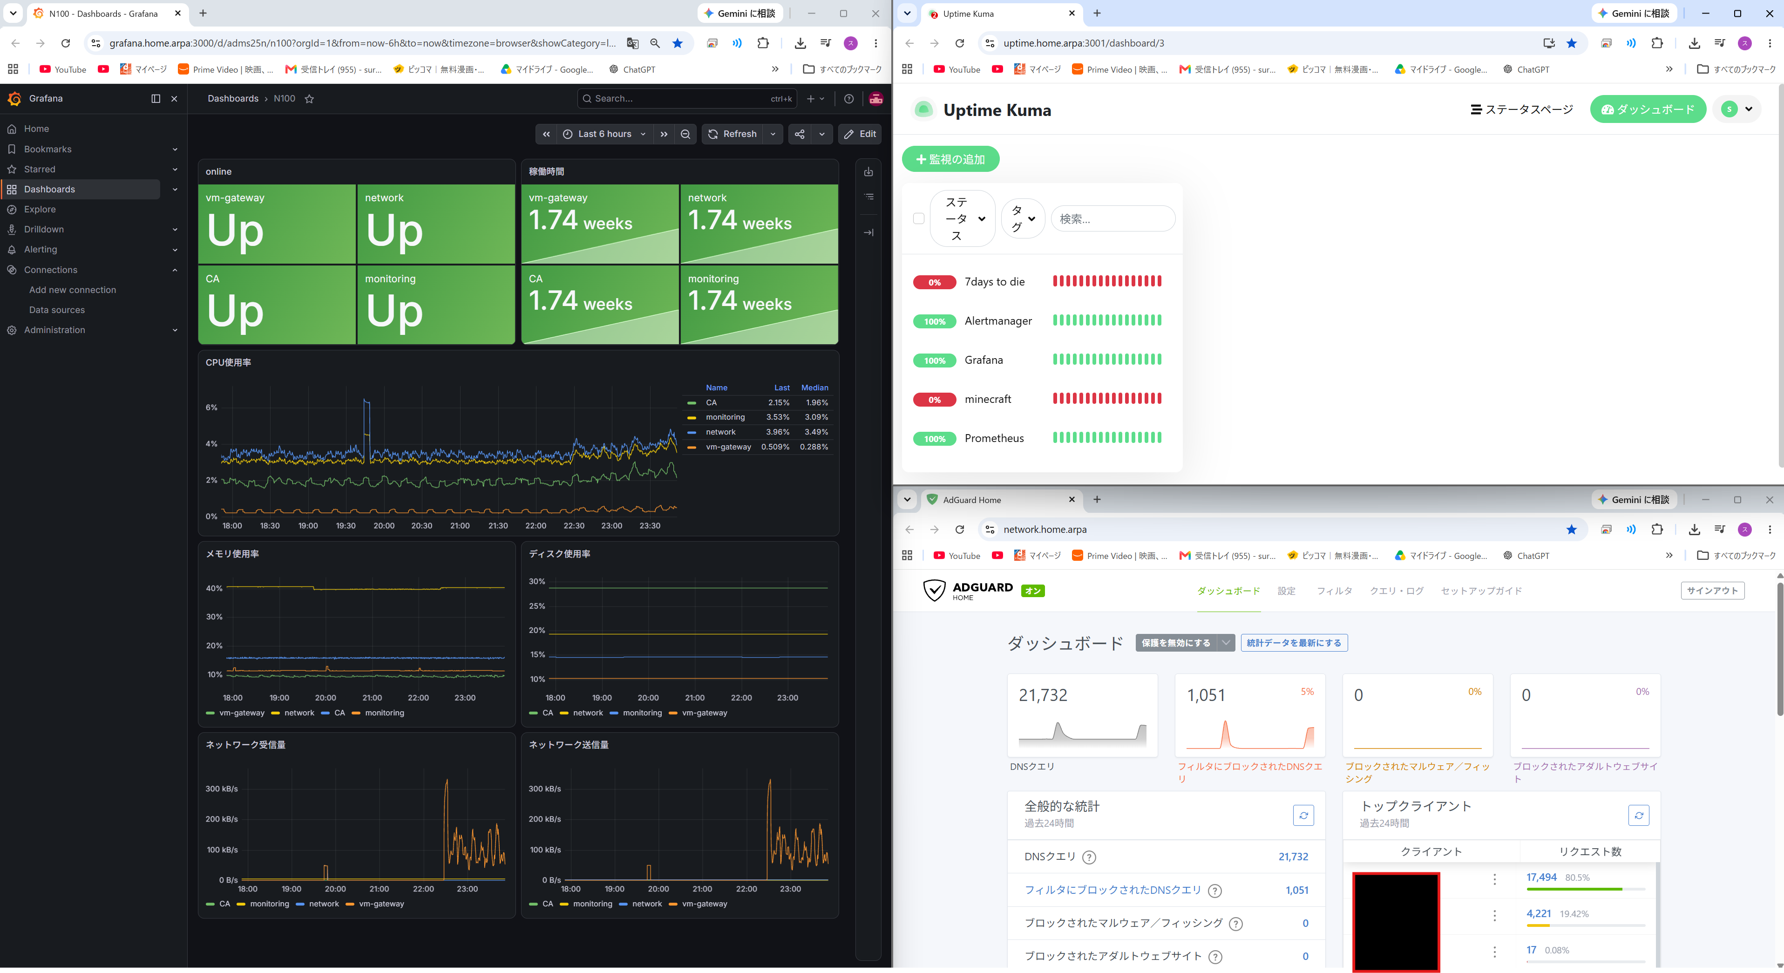Expand Administration section in Grafana sidebar

[x=175, y=330]
